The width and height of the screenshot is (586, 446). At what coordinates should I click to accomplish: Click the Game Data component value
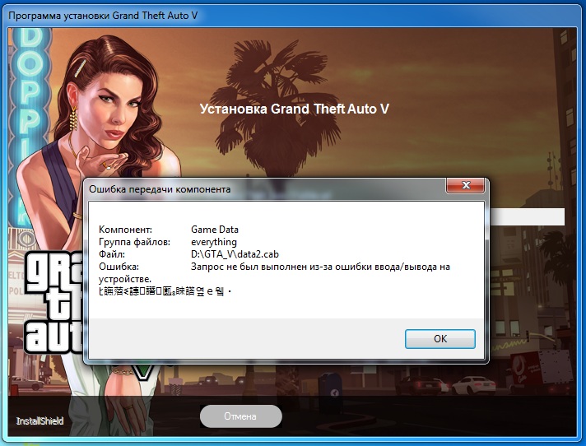coord(214,230)
